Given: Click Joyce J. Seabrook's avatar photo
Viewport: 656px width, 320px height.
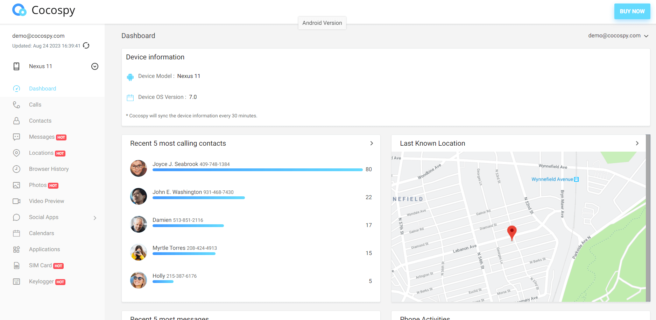Looking at the screenshot, I should [x=139, y=168].
